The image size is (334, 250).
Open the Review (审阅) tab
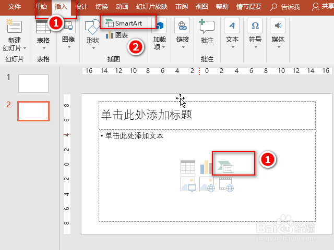182,7
